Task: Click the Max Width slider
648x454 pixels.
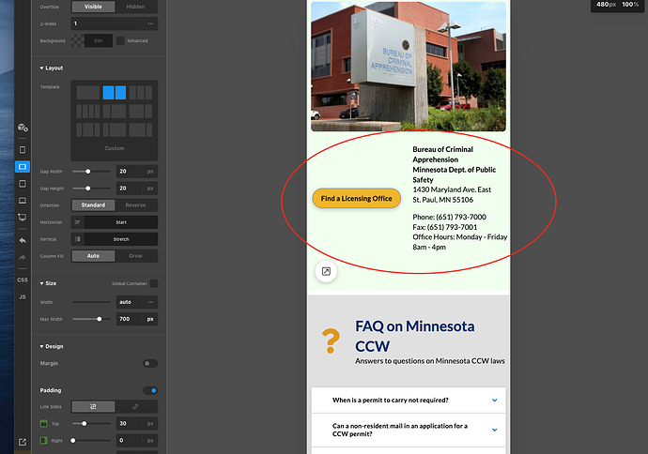Action: 91,319
